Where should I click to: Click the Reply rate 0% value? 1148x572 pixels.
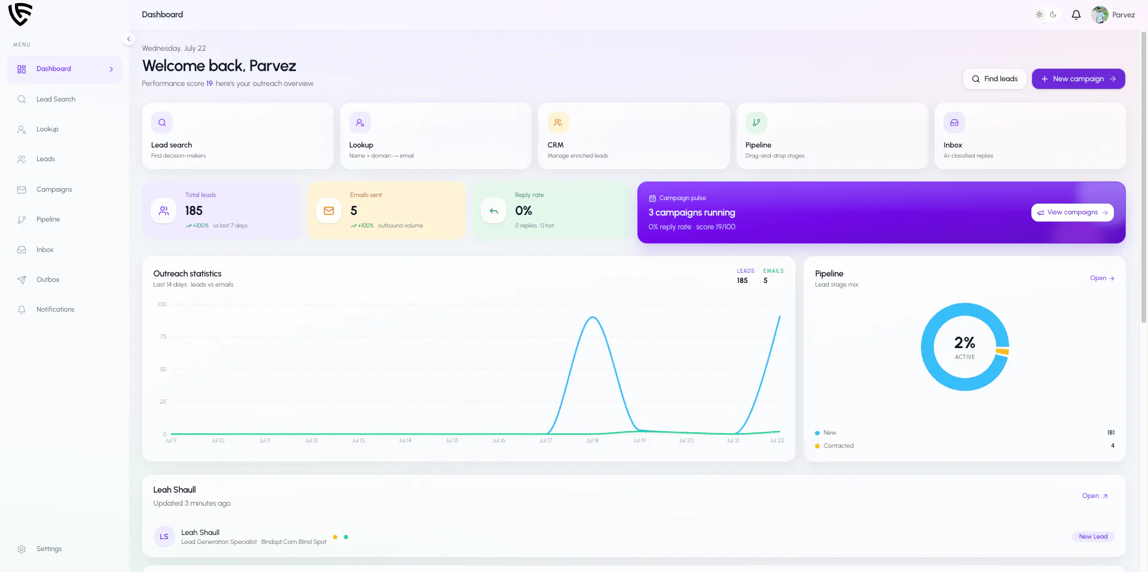click(524, 211)
